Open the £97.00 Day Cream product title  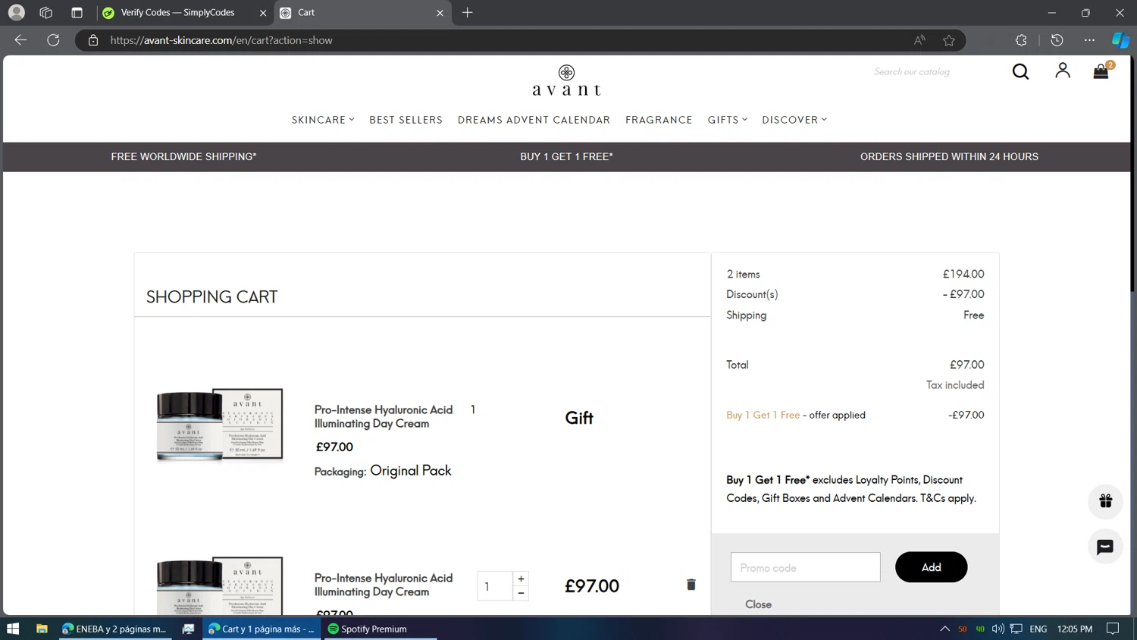click(383, 585)
